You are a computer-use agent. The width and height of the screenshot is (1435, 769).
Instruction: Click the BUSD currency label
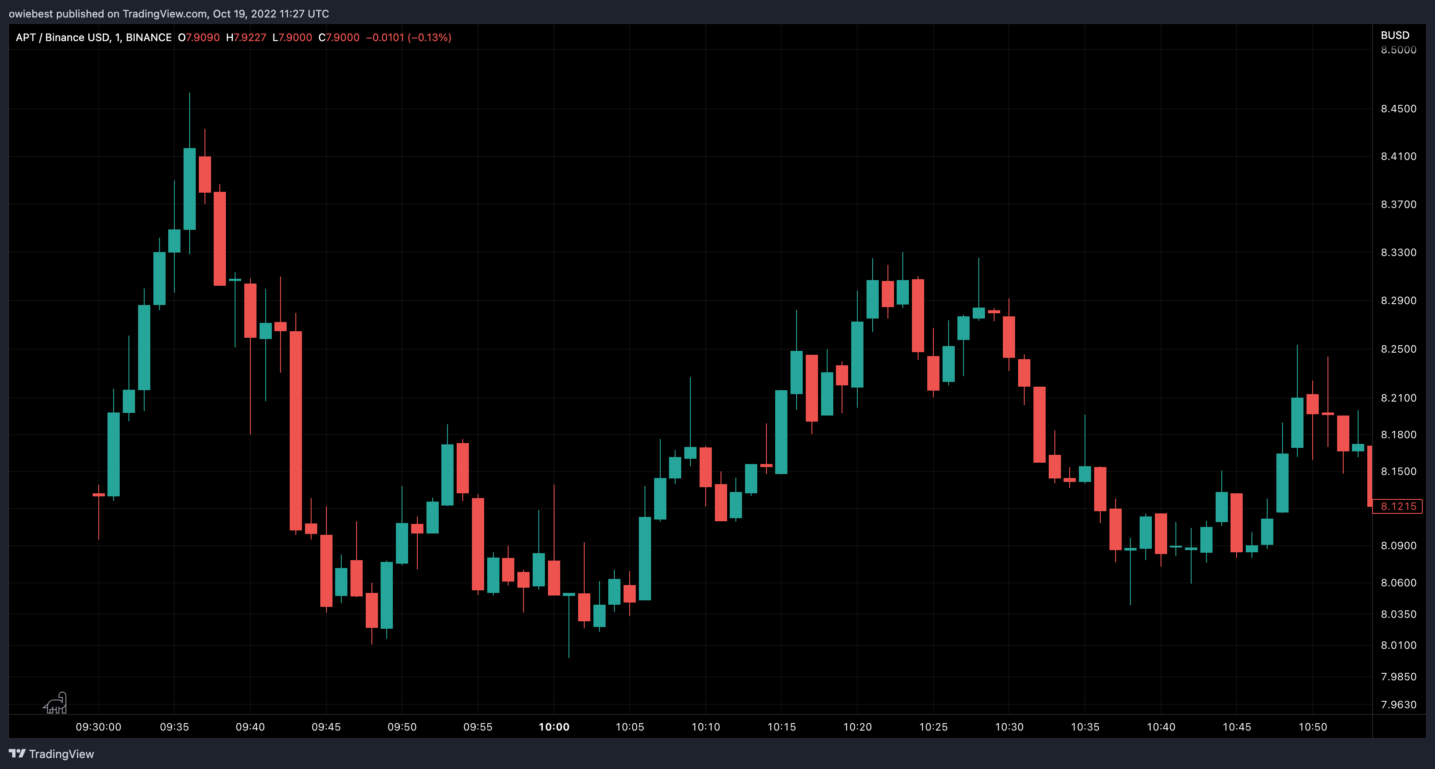coord(1394,35)
